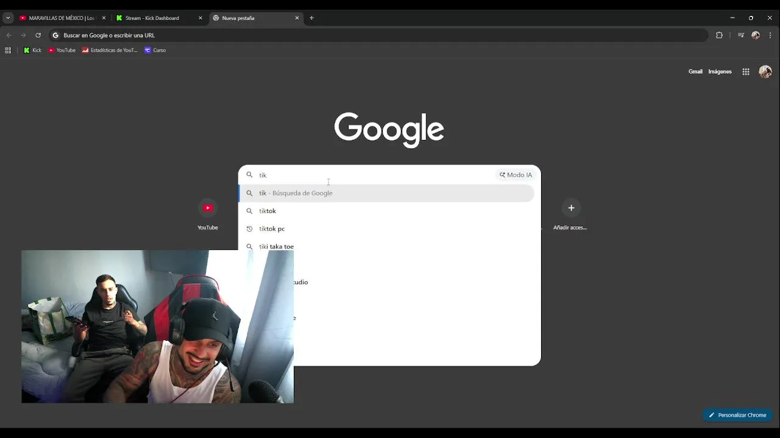
Task: Open the Imágenes link
Action: [720, 72]
